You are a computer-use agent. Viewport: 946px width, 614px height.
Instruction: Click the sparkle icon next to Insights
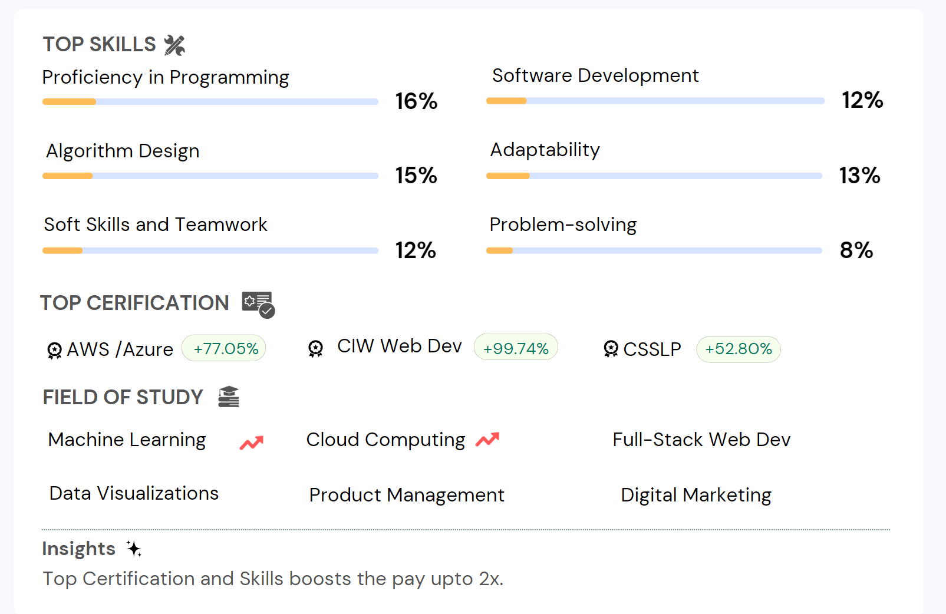point(134,549)
